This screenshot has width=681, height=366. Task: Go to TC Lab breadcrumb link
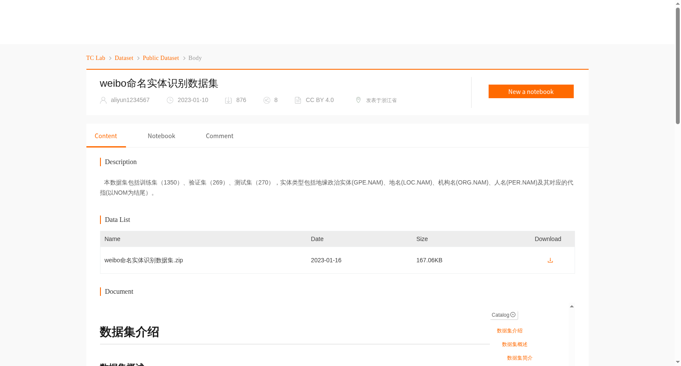[x=96, y=58]
